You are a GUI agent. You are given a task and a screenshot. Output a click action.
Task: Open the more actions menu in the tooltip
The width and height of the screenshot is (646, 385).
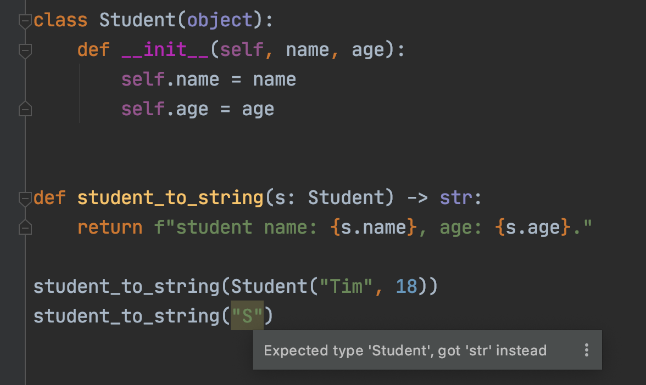pyautogui.click(x=587, y=350)
